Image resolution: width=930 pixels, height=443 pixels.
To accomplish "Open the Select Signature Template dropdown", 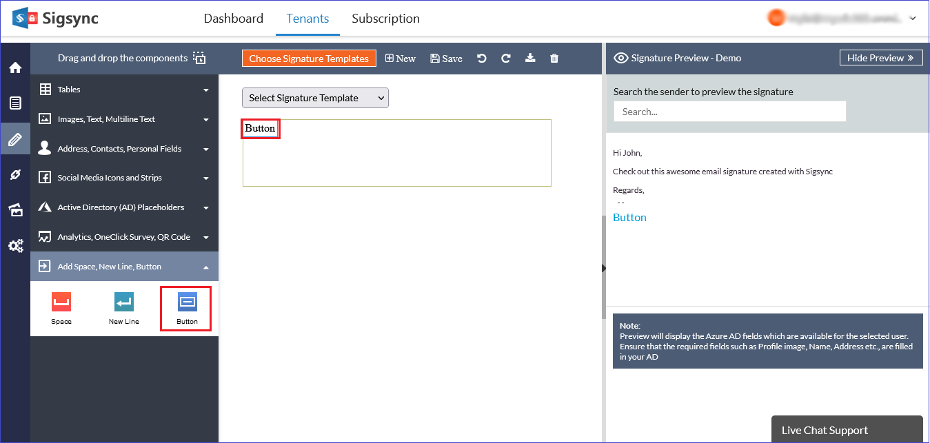I will click(x=315, y=98).
